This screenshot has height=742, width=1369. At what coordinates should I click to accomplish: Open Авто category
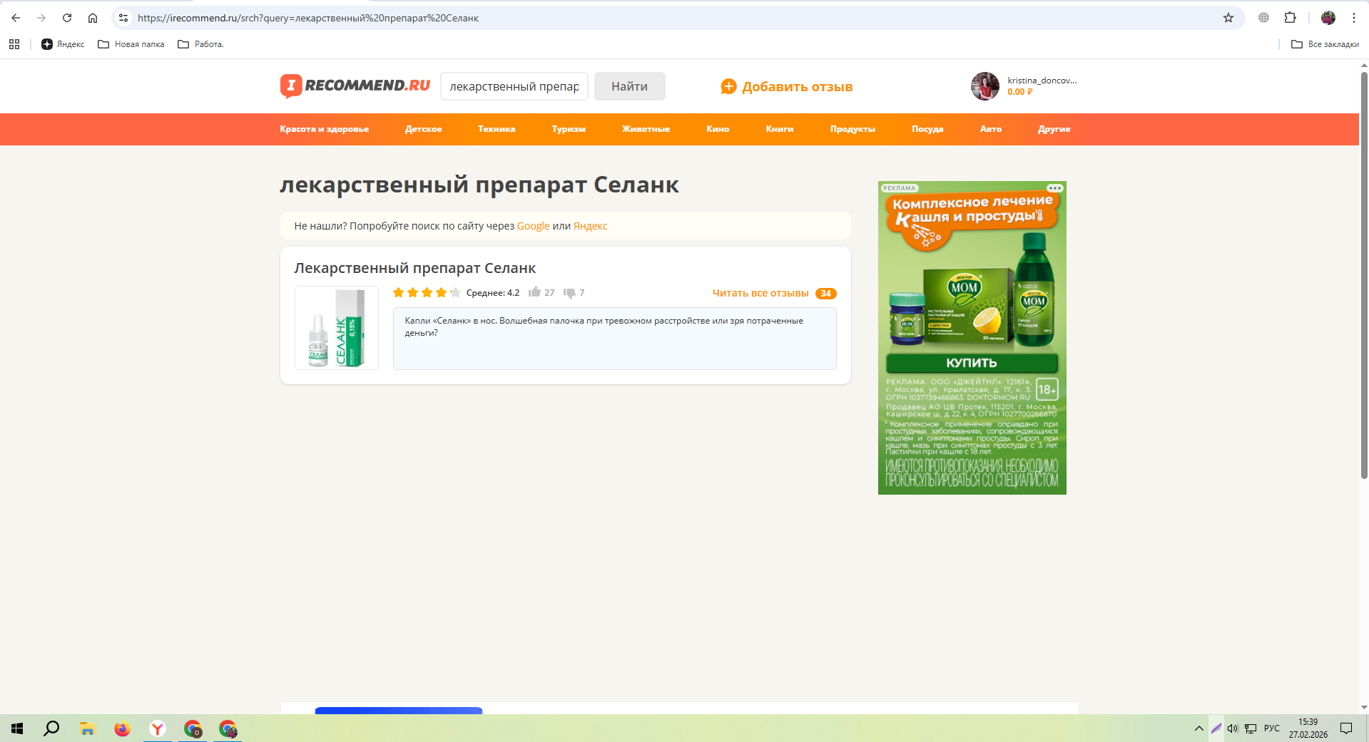point(991,129)
